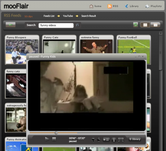Move the video progress slider knob
The image size is (166, 151).
[56, 133]
